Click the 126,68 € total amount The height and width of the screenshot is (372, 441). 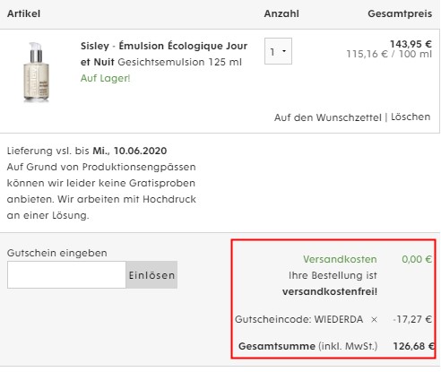(x=413, y=346)
